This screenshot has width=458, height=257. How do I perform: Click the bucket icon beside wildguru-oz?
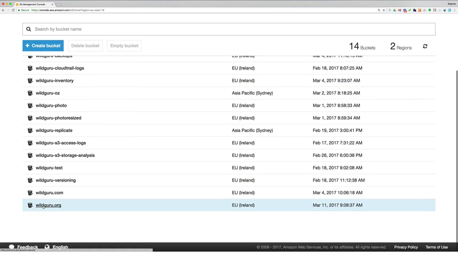point(30,93)
